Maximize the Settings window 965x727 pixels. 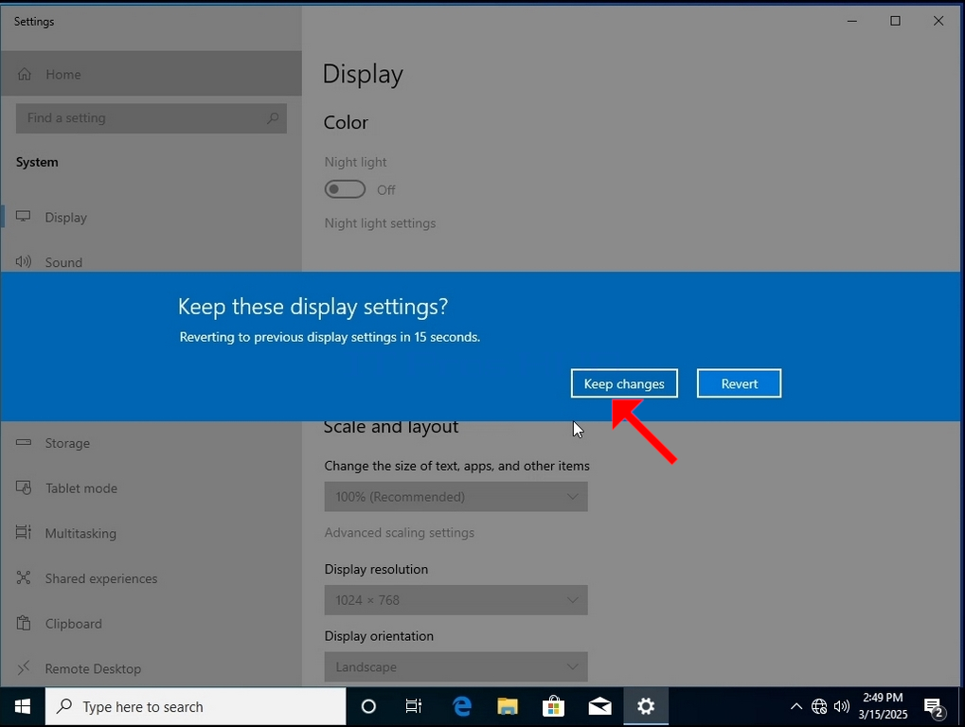tap(896, 21)
